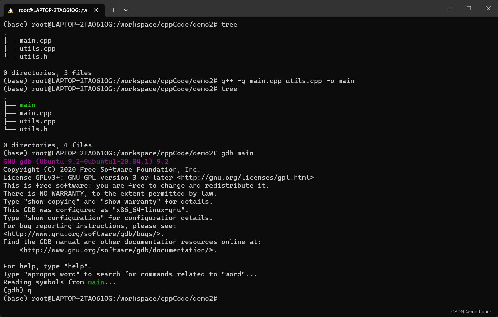Maximize the terminal window
This screenshot has height=317, width=498.
(x=469, y=8)
